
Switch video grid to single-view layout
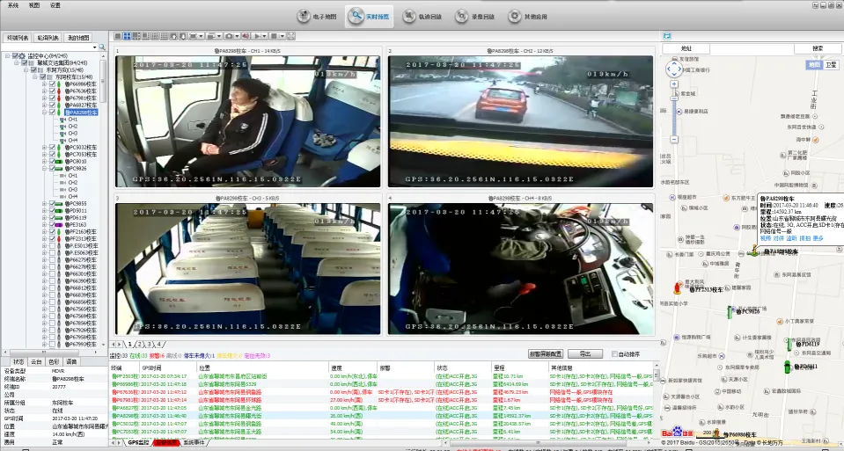coord(118,36)
